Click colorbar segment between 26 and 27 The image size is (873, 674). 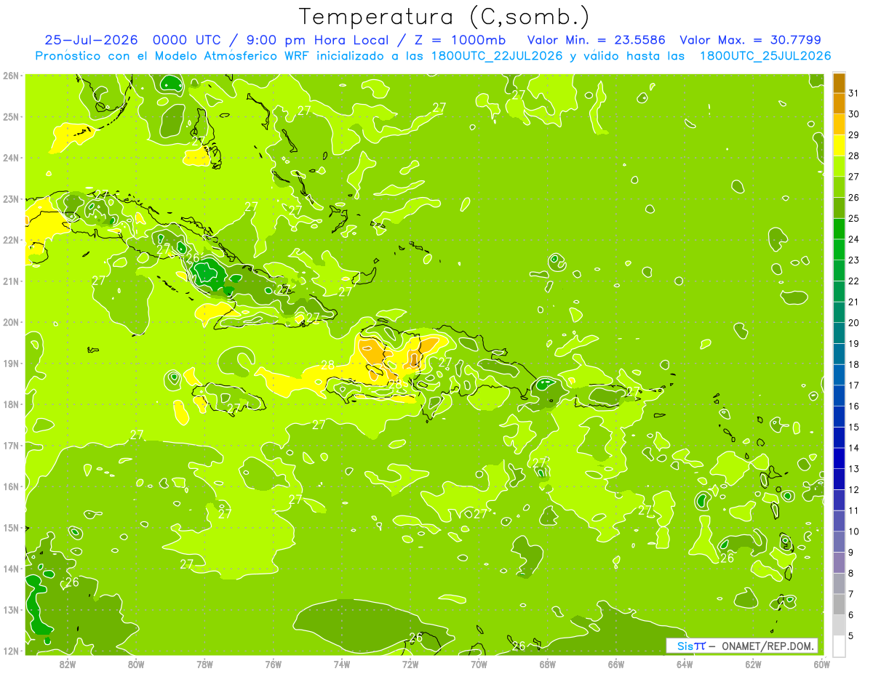(x=839, y=187)
